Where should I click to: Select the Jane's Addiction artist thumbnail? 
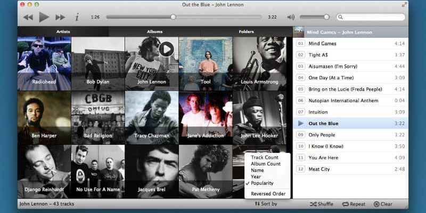206,118
